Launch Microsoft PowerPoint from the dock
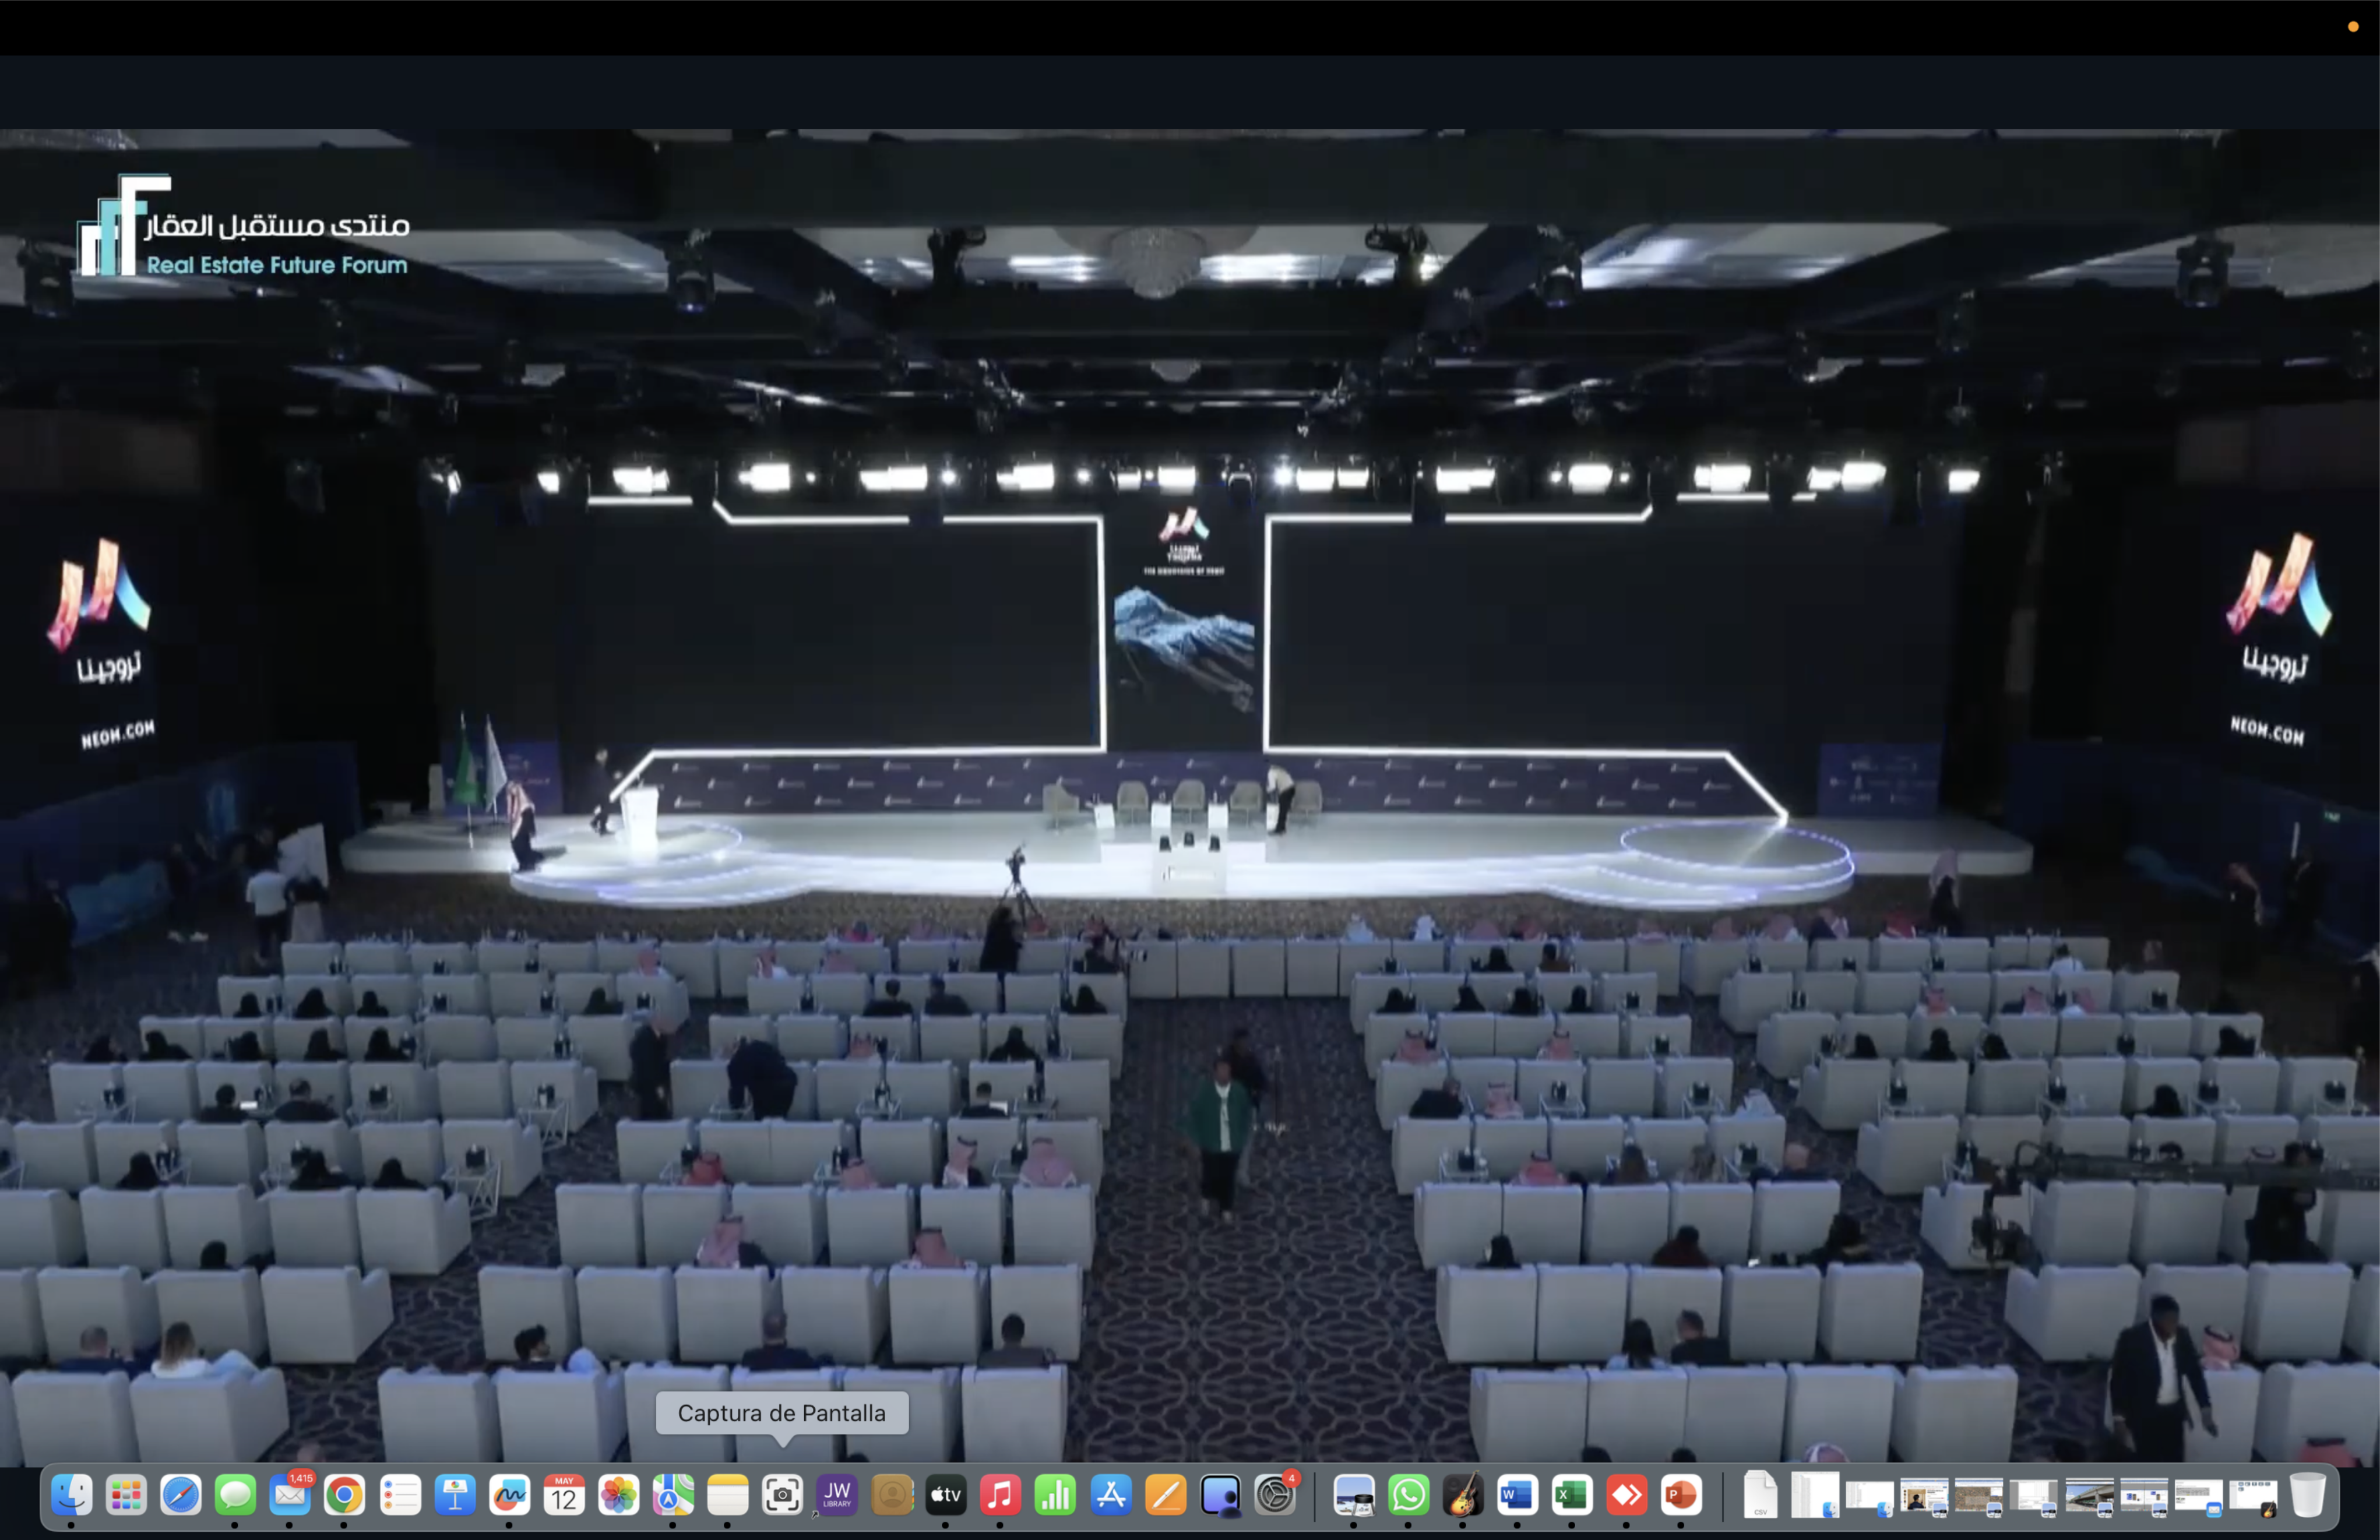This screenshot has height=1540, width=2380. [1680, 1495]
